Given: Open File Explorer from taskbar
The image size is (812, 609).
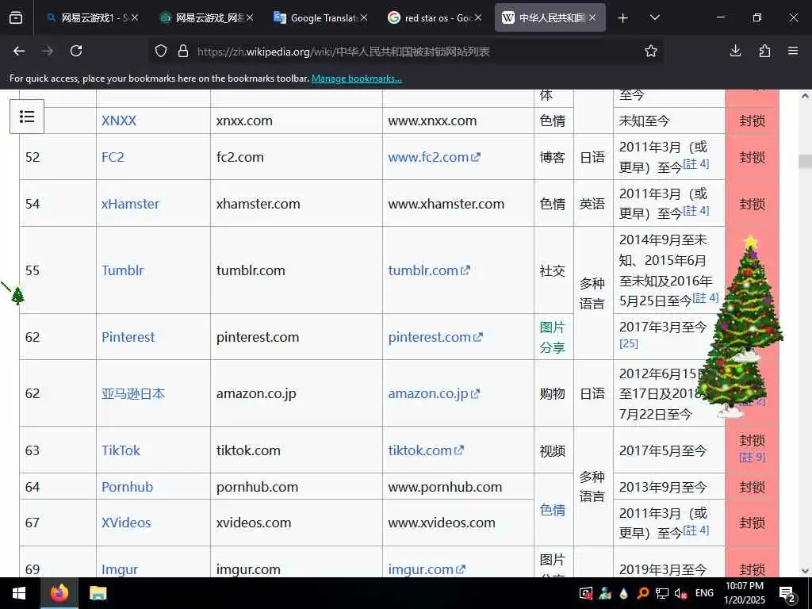Looking at the screenshot, I should (x=98, y=593).
